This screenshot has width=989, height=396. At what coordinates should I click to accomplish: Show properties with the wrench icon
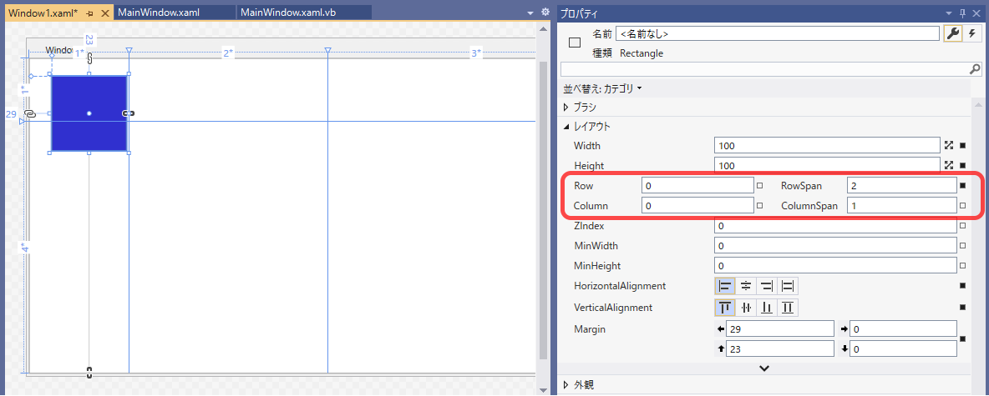tap(952, 34)
